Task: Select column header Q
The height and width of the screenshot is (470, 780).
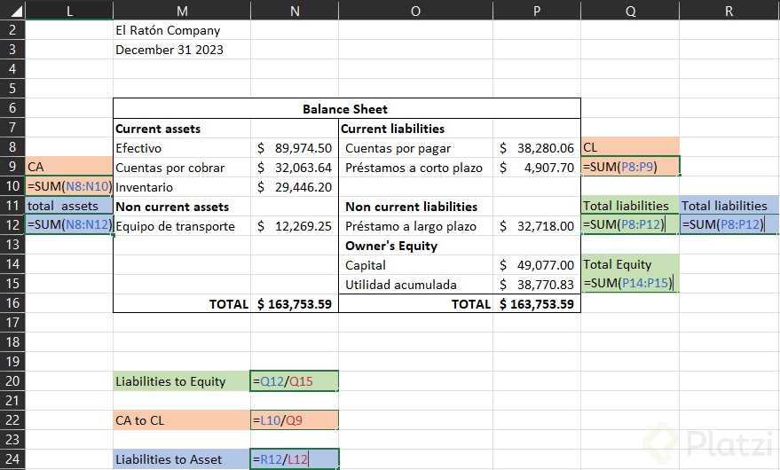Action: [x=630, y=11]
